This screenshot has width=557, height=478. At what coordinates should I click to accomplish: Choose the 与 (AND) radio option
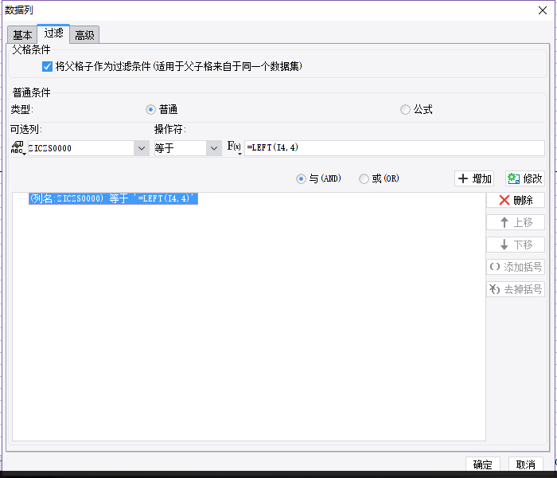tap(301, 178)
